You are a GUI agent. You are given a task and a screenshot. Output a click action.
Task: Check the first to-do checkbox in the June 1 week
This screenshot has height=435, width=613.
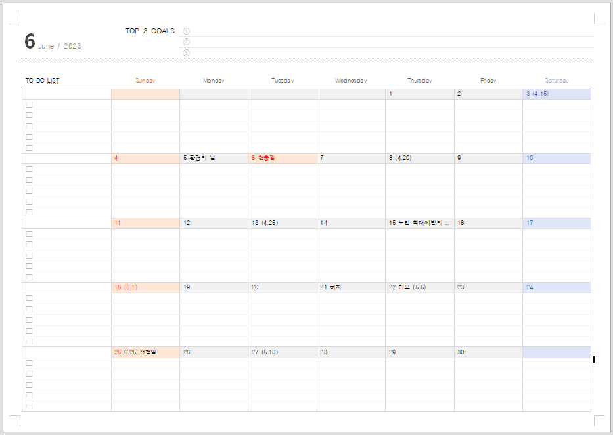coord(30,105)
